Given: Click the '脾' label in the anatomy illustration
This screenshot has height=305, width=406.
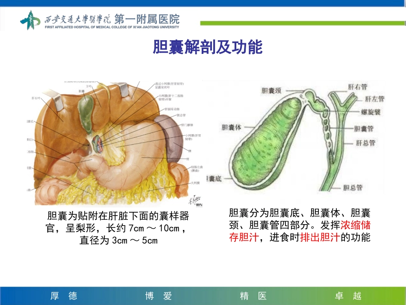Looking at the screenshot, I should (190, 151).
